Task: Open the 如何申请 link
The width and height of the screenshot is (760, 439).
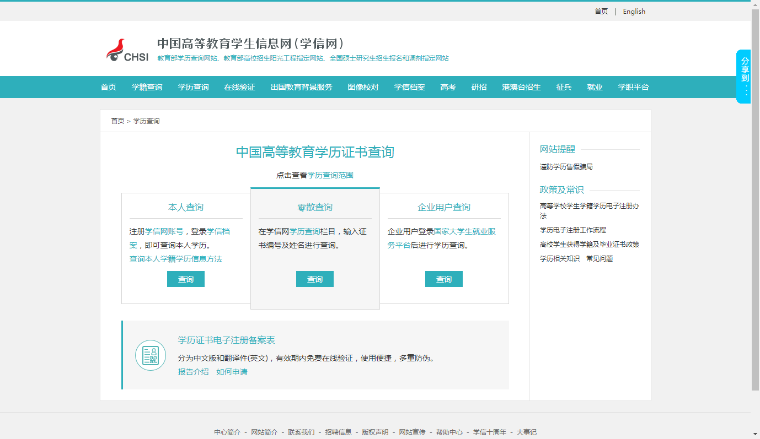Action: 232,372
